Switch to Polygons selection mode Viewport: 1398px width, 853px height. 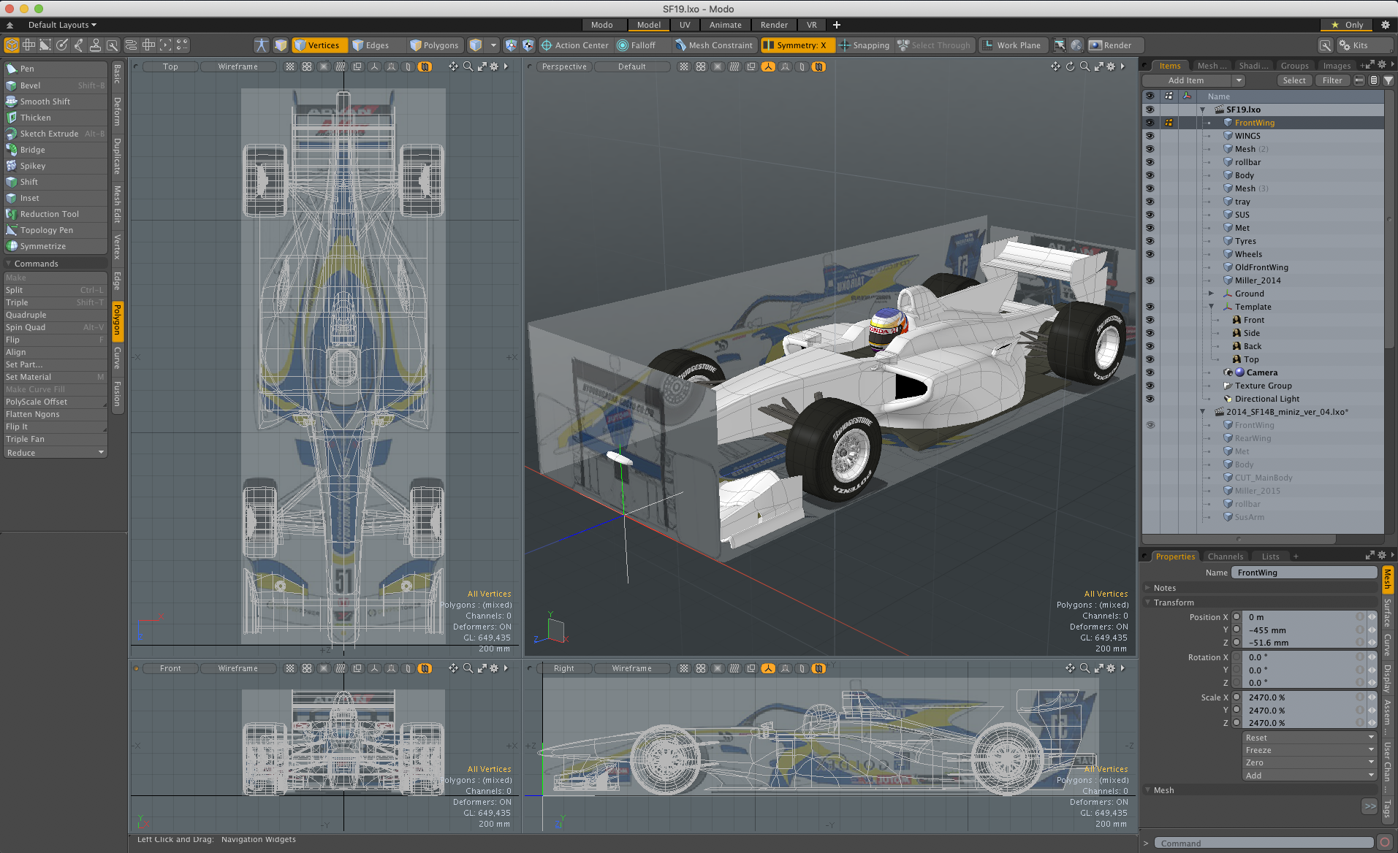point(435,45)
